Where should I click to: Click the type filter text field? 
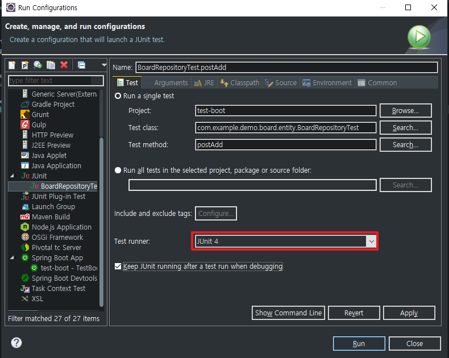coord(56,81)
